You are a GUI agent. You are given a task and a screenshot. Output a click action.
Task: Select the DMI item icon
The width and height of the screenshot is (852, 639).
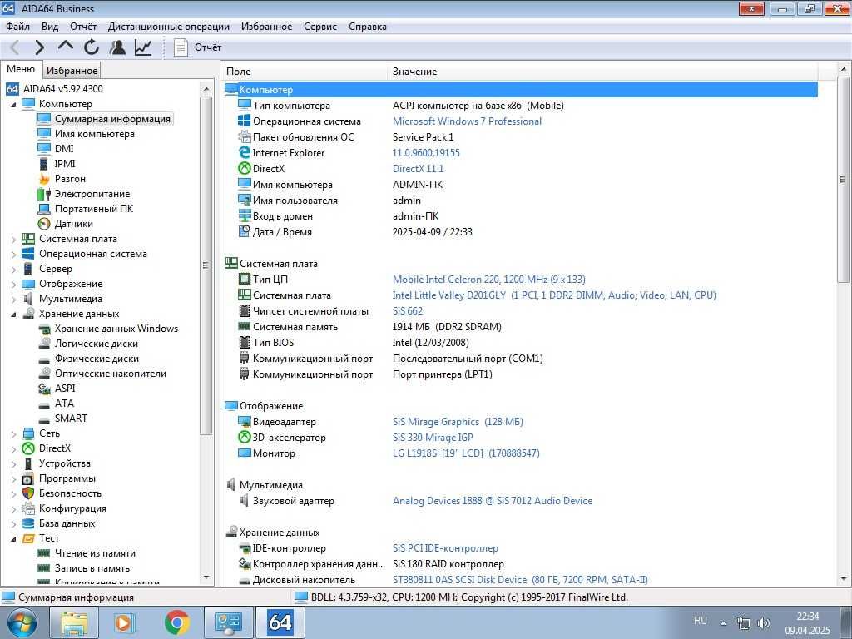tap(44, 148)
